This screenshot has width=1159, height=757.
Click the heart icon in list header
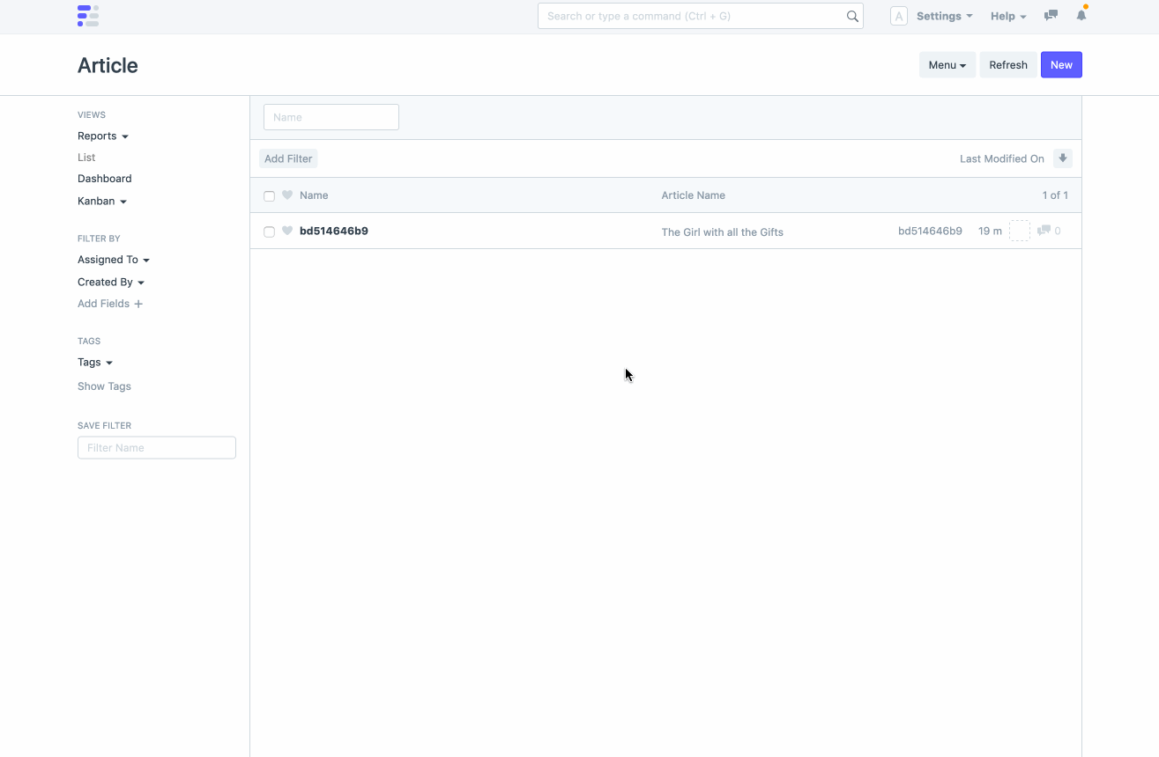click(x=287, y=195)
